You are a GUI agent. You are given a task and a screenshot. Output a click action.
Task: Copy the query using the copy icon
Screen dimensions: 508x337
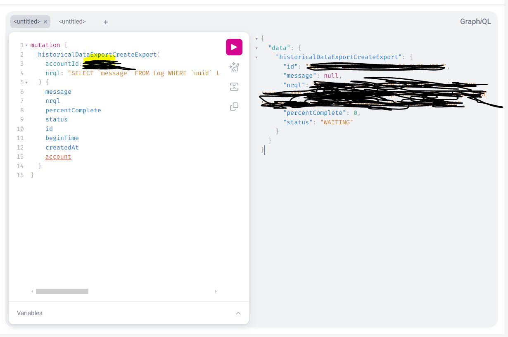pos(234,107)
